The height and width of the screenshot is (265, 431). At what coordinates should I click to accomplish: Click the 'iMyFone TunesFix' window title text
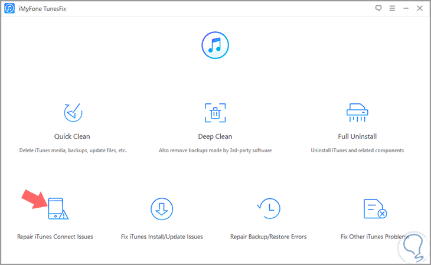tap(43, 9)
